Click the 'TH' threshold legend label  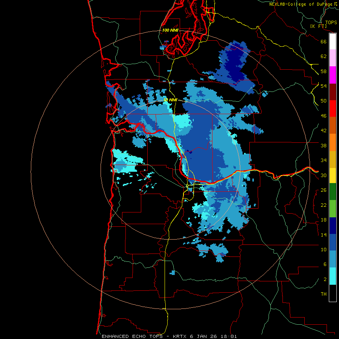pyautogui.click(x=324, y=294)
